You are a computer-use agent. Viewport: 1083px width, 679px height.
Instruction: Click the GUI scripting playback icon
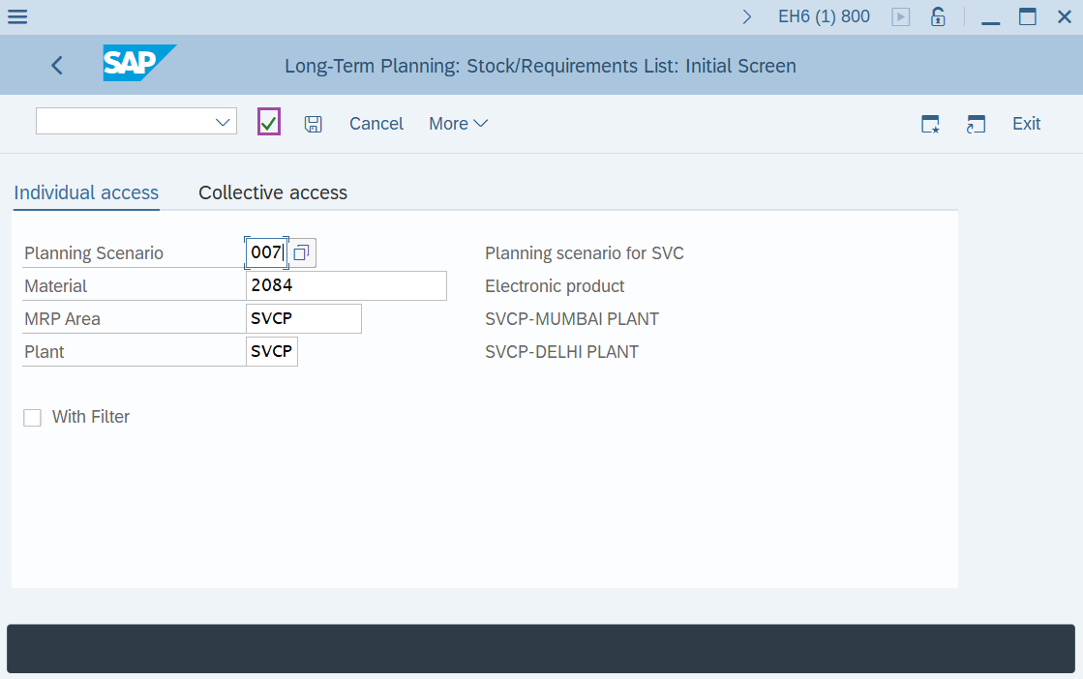[900, 16]
